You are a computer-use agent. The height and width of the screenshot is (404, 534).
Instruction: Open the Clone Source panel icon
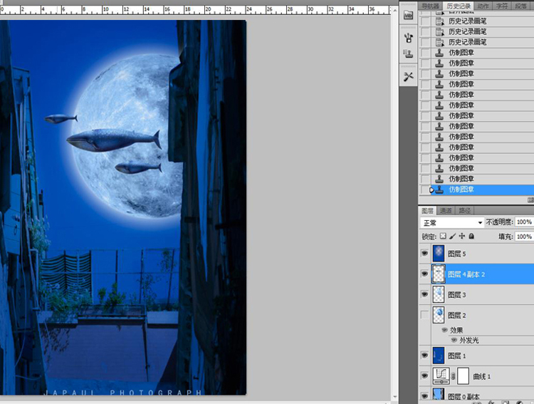409,53
